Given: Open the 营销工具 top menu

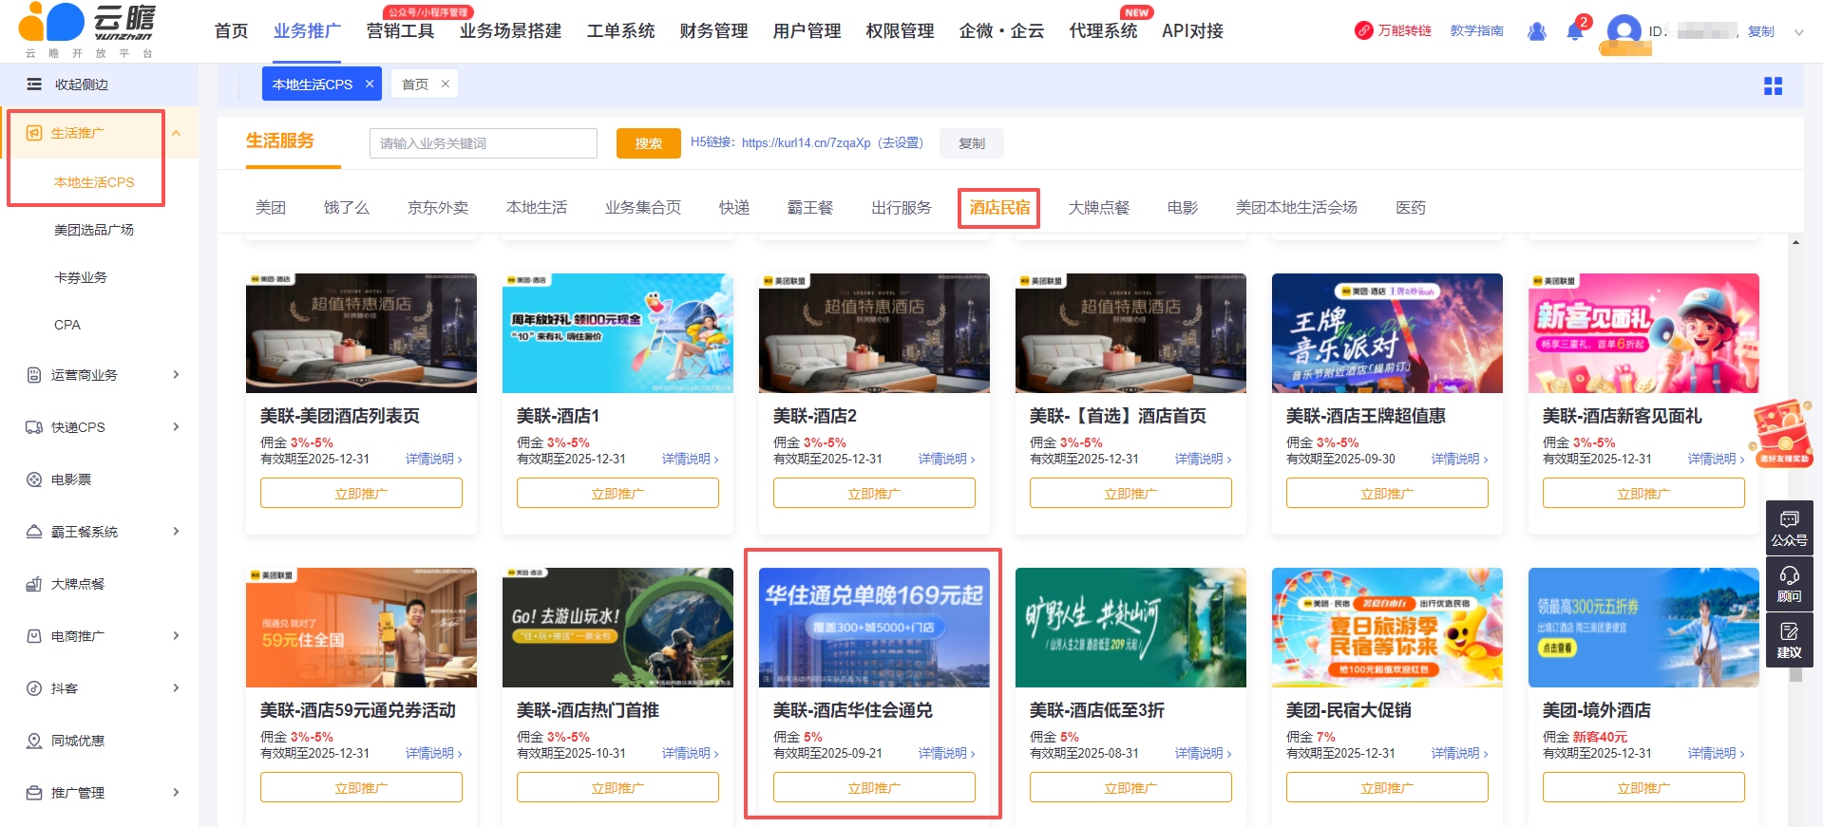Looking at the screenshot, I should pos(400,30).
